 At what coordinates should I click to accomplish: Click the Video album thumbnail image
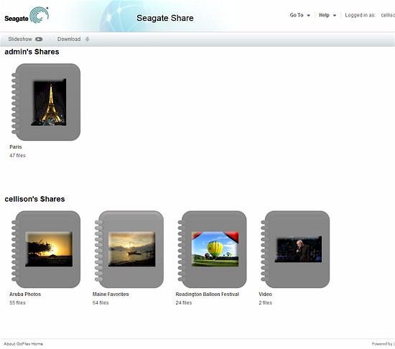coord(298,249)
